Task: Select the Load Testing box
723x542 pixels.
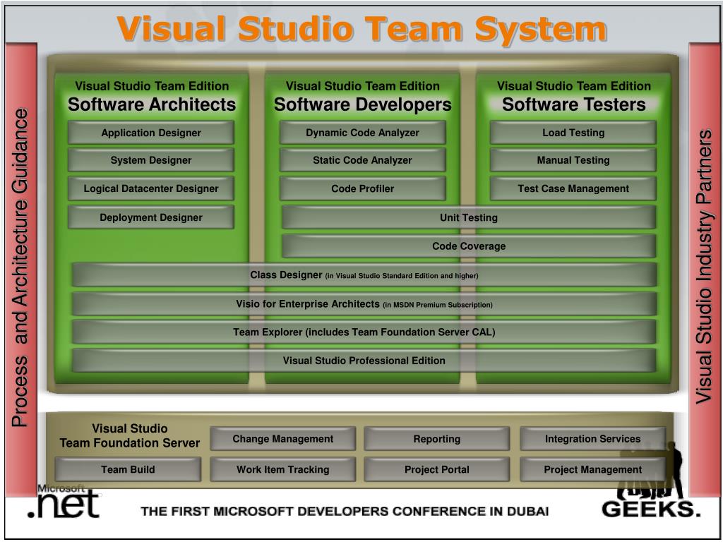Action: pos(573,133)
